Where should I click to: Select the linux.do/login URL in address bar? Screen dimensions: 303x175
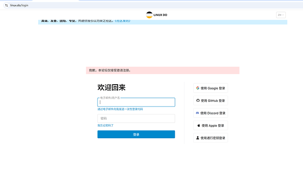pyautogui.click(x=19, y=5)
